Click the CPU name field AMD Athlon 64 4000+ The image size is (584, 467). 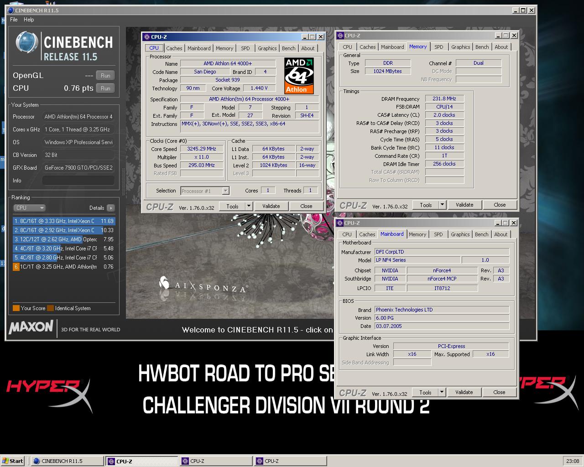click(228, 63)
